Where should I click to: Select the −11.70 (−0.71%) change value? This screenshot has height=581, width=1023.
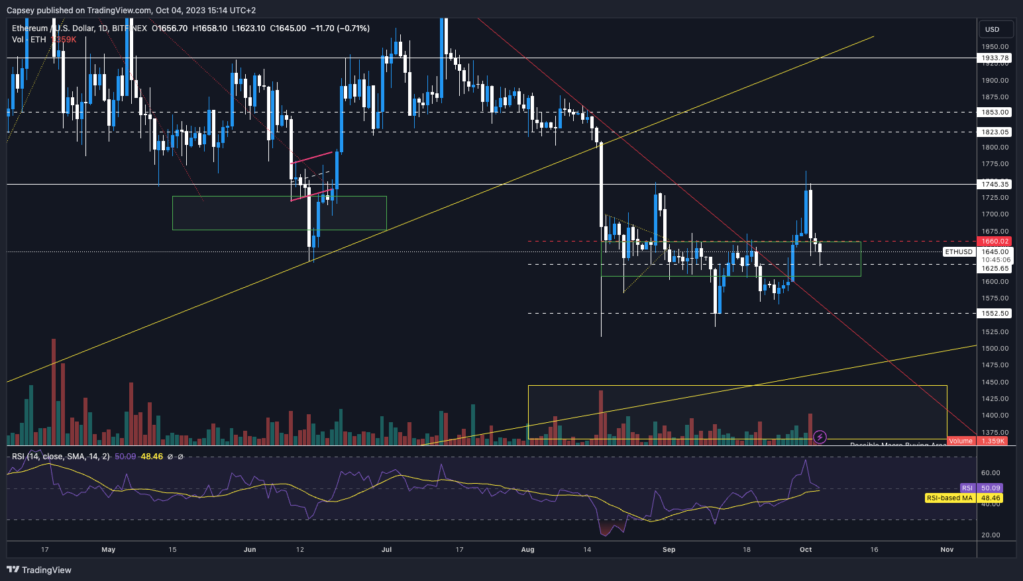(340, 28)
